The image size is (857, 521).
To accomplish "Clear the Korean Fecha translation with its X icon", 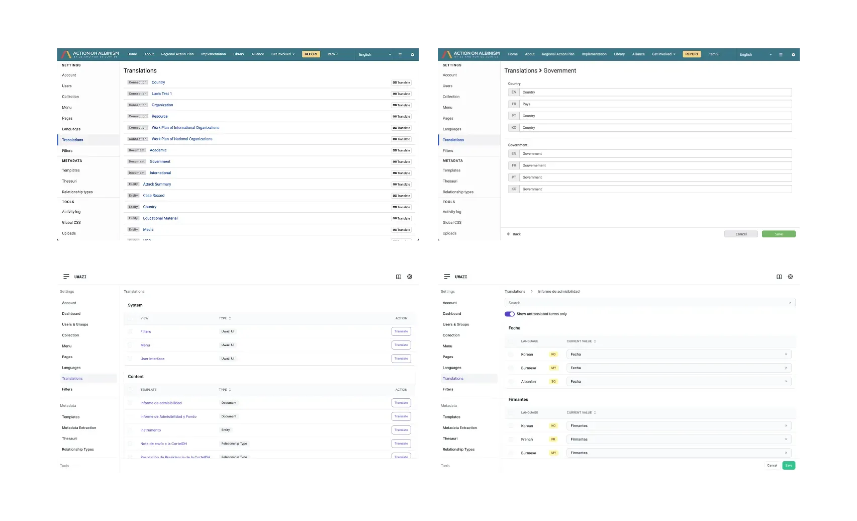I will pyautogui.click(x=786, y=354).
